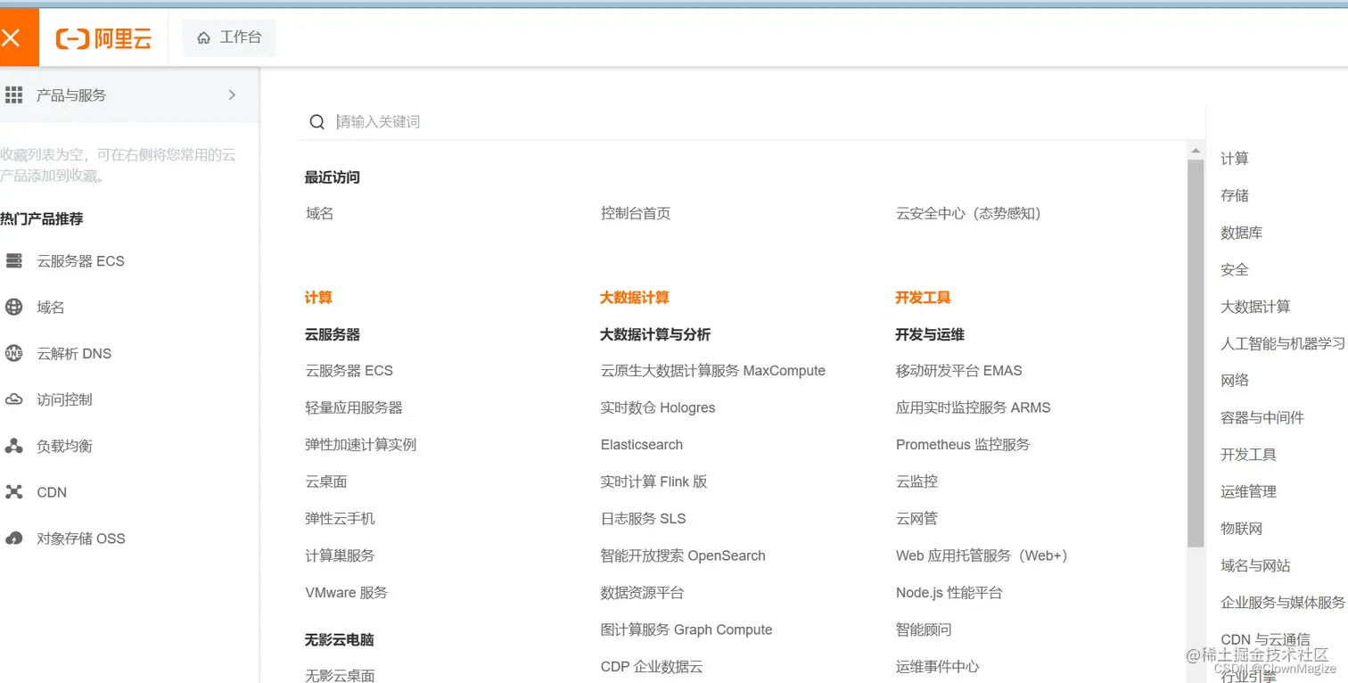Screen dimensions: 1348x683
Task: Open 访问控制 in the sidebar
Action: [x=64, y=399]
